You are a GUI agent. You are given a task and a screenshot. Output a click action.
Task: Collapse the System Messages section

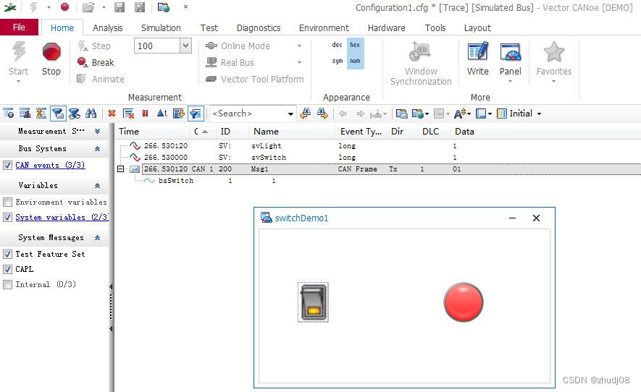(x=97, y=238)
